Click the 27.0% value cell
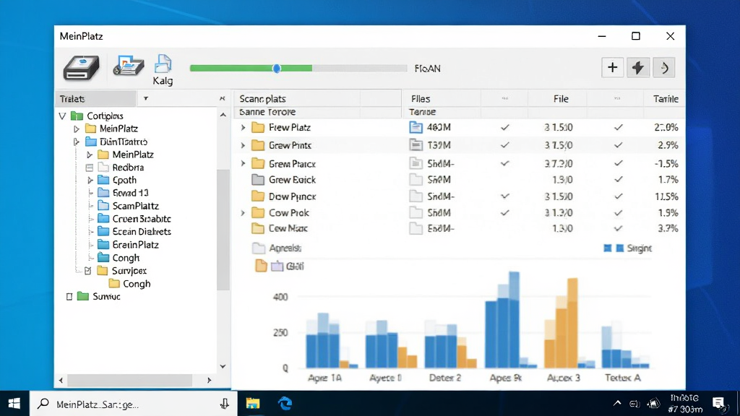The height and width of the screenshot is (416, 740). click(666, 127)
